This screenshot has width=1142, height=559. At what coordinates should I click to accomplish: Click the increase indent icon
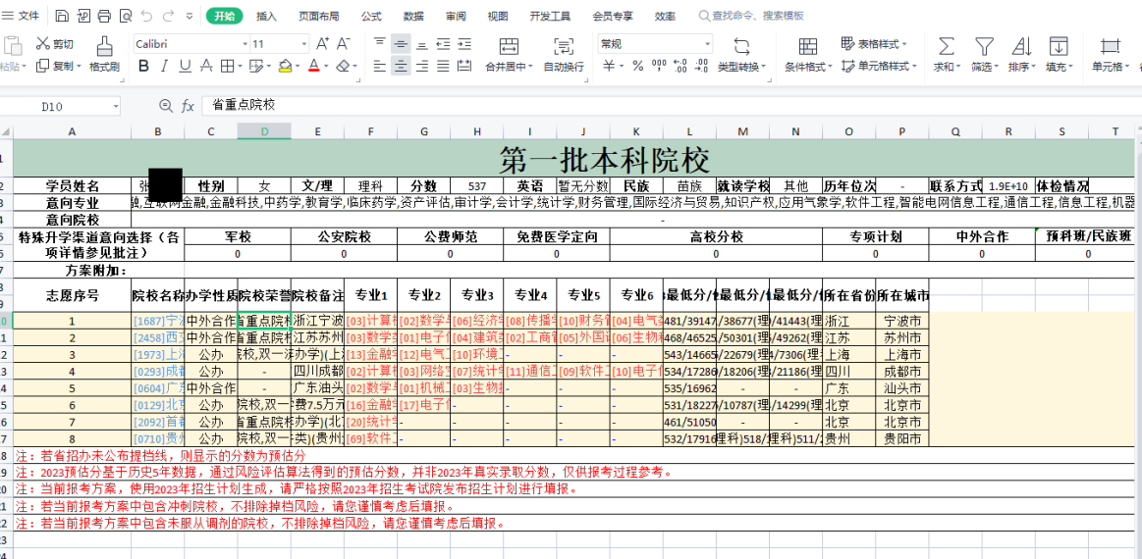click(463, 44)
